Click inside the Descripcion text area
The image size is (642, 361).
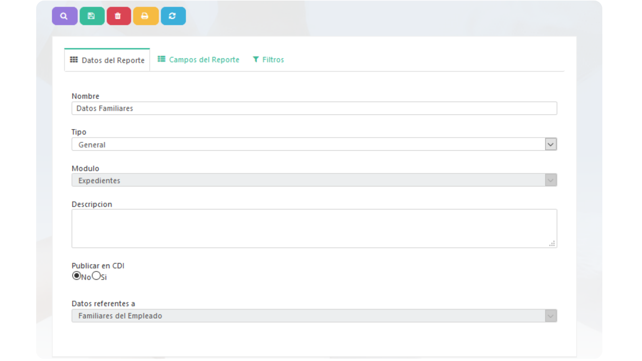point(314,228)
